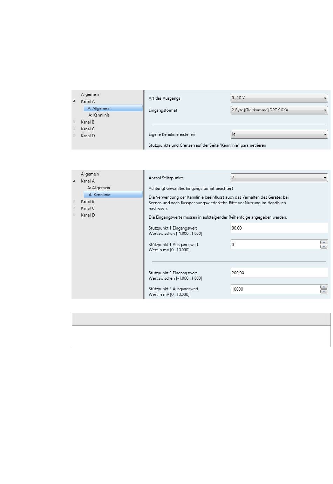Select Kanal B label in lower tree
This screenshot has width=333, height=484.
[88, 201]
